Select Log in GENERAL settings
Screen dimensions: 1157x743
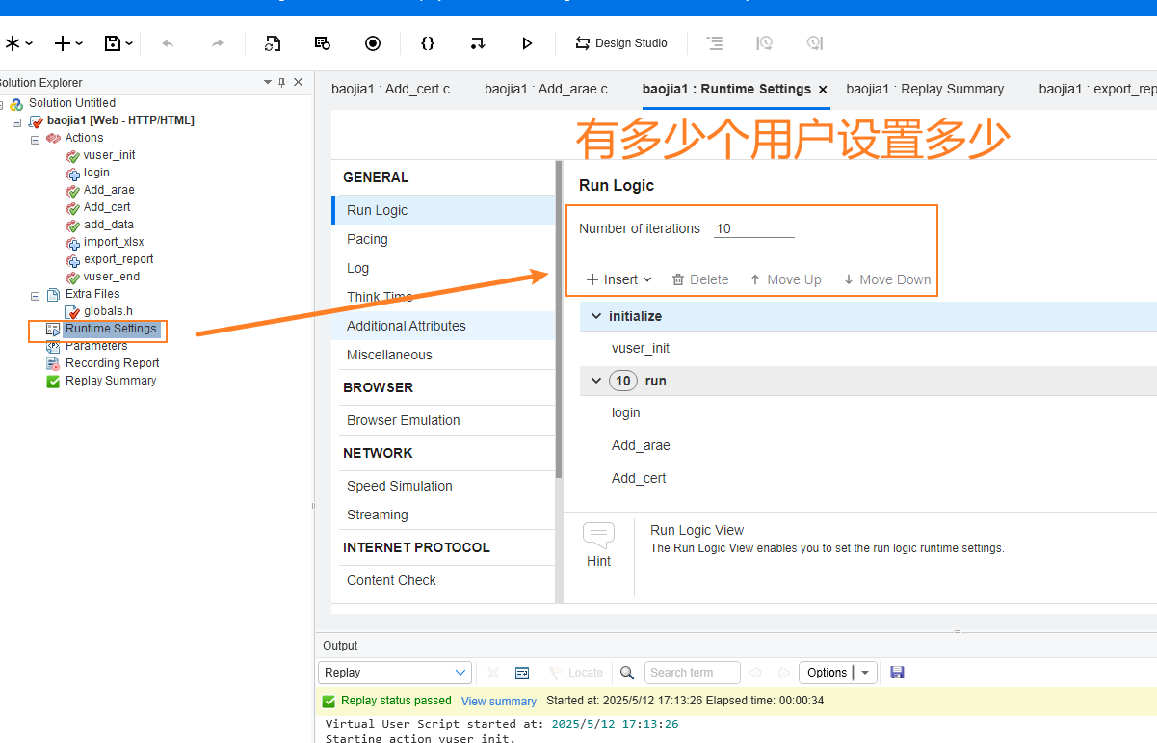[358, 268]
